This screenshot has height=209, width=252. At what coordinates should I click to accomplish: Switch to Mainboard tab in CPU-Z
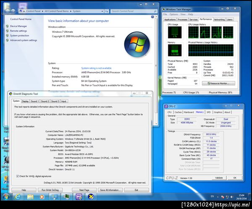(x=189, y=112)
